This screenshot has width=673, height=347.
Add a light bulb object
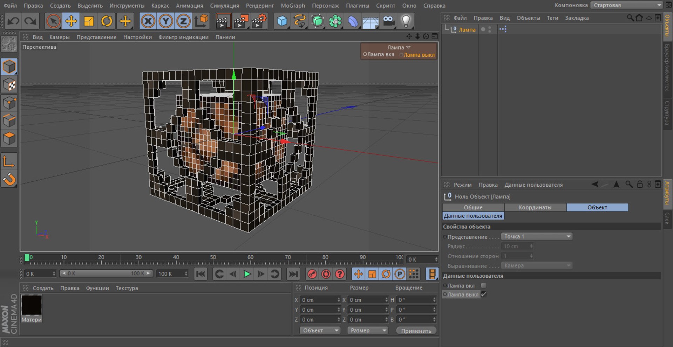point(406,21)
